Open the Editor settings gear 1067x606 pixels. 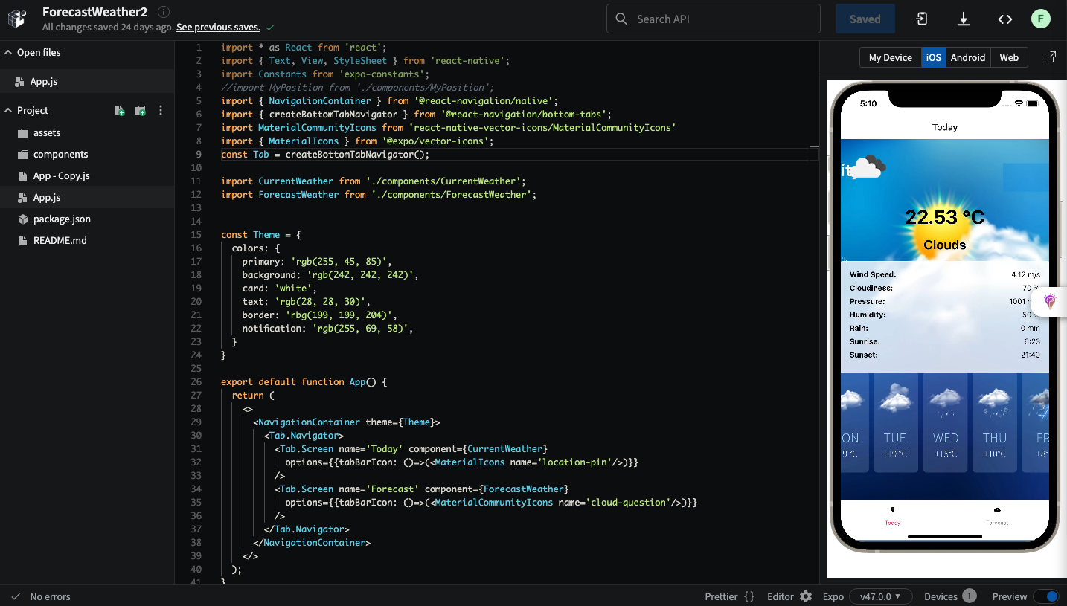[809, 596]
